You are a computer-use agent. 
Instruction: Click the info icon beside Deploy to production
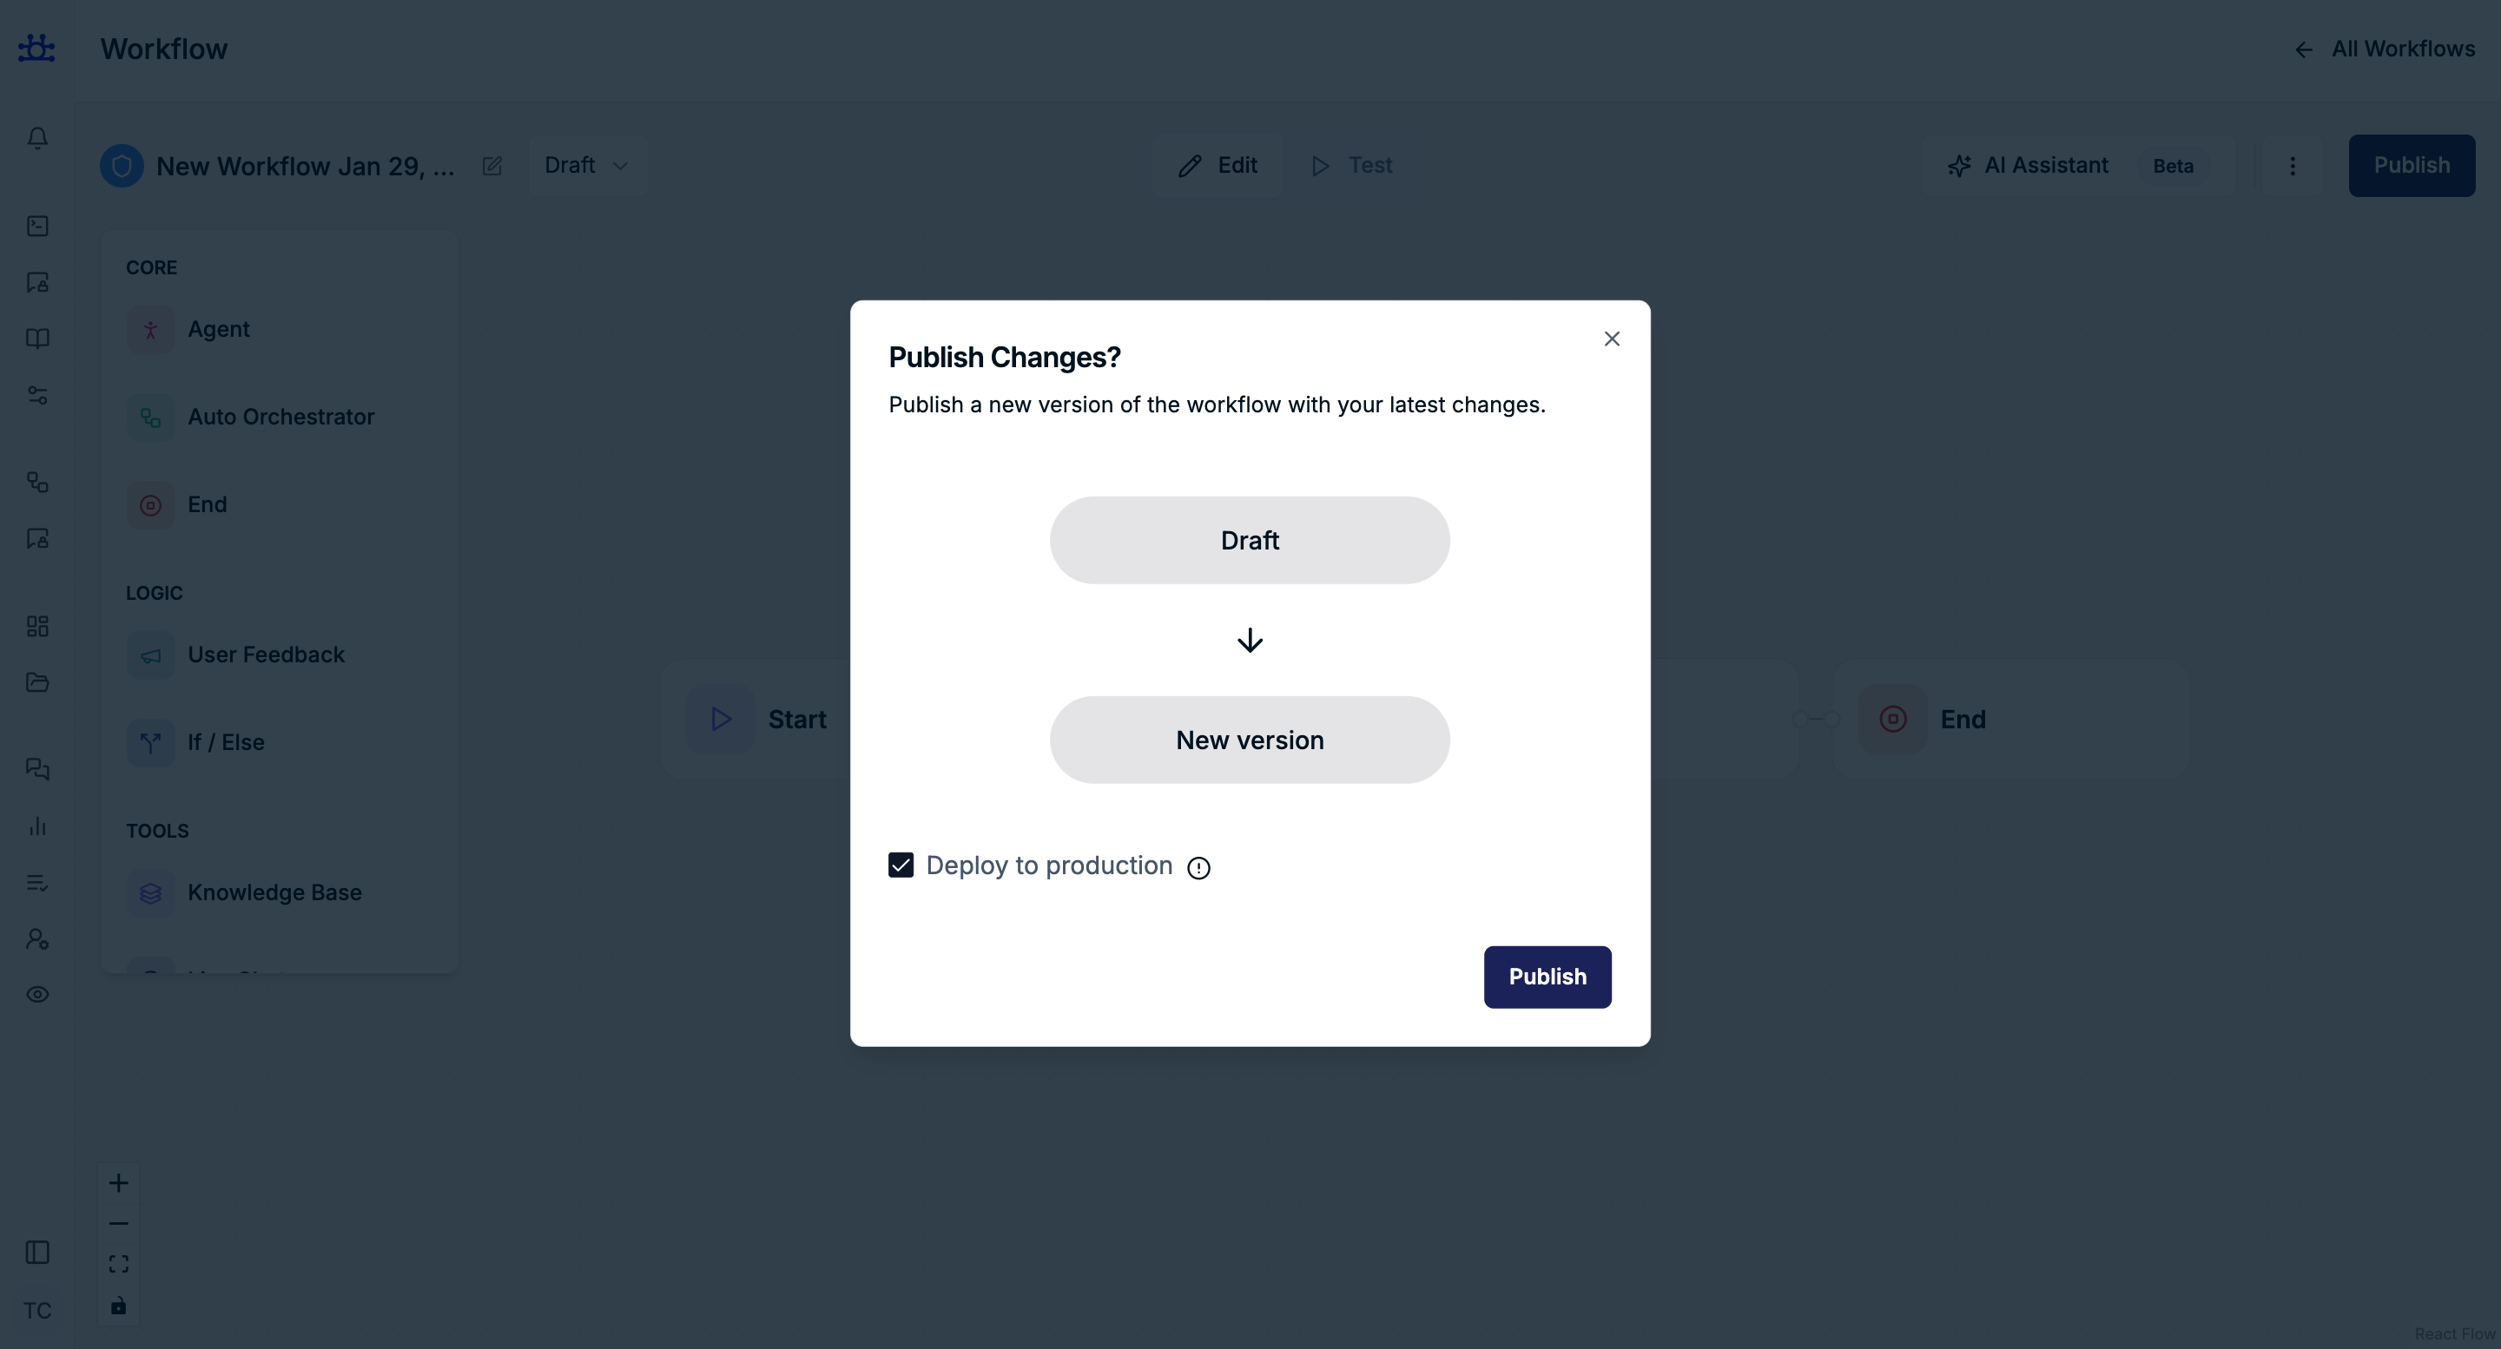(x=1199, y=867)
